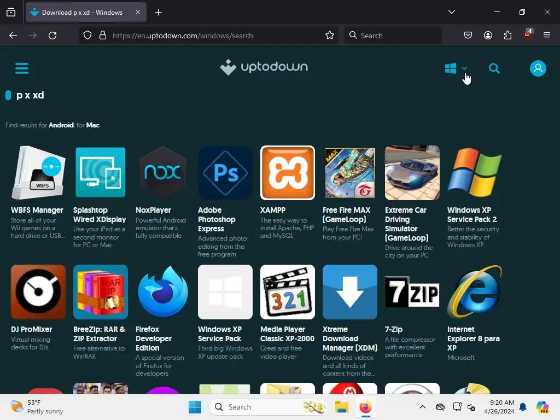Viewport: 560px width, 420px height.
Task: Go back to the previous page
Action: click(x=13, y=36)
